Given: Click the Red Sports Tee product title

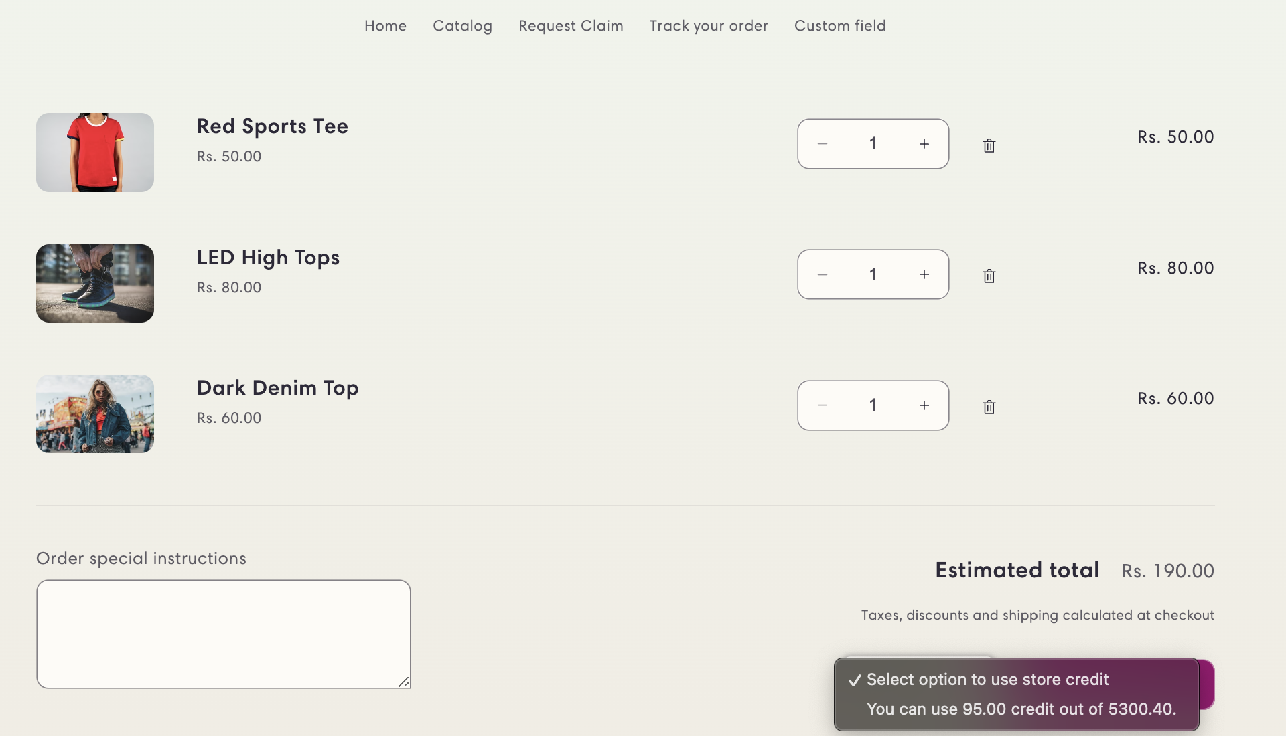Looking at the screenshot, I should (272, 126).
